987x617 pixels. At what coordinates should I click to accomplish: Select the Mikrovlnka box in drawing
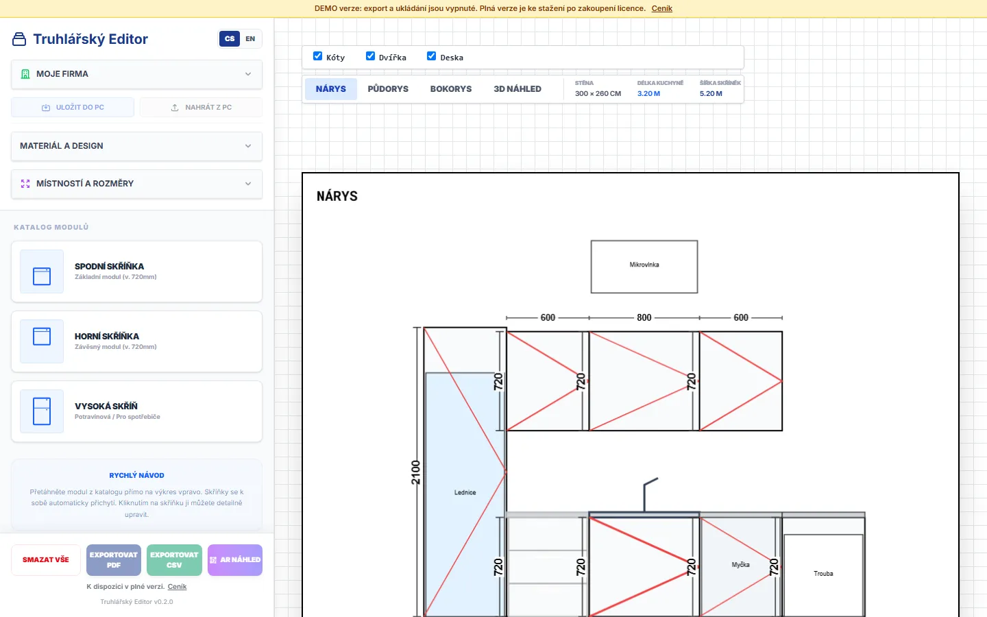coord(644,267)
